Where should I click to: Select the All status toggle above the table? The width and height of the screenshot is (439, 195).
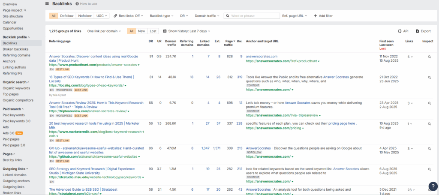point(131,31)
